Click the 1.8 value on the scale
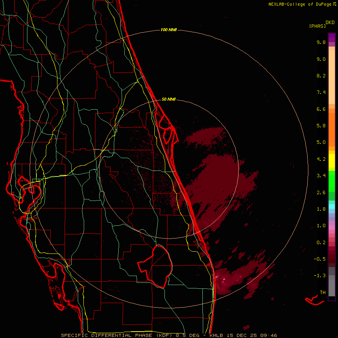This screenshot has width=338, height=338. coord(321,209)
